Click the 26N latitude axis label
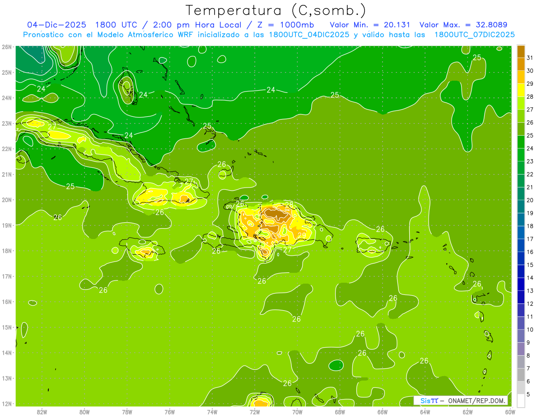The height and width of the screenshot is (418, 542). (x=6, y=47)
